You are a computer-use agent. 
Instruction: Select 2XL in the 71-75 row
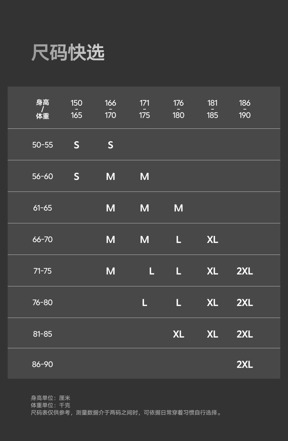point(245,271)
